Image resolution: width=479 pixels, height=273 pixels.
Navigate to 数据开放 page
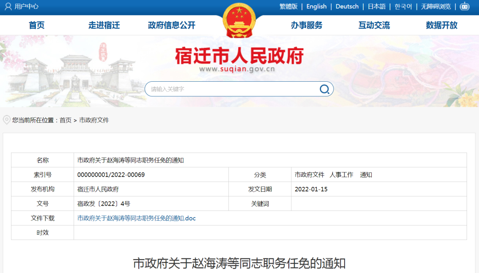tap(441, 25)
